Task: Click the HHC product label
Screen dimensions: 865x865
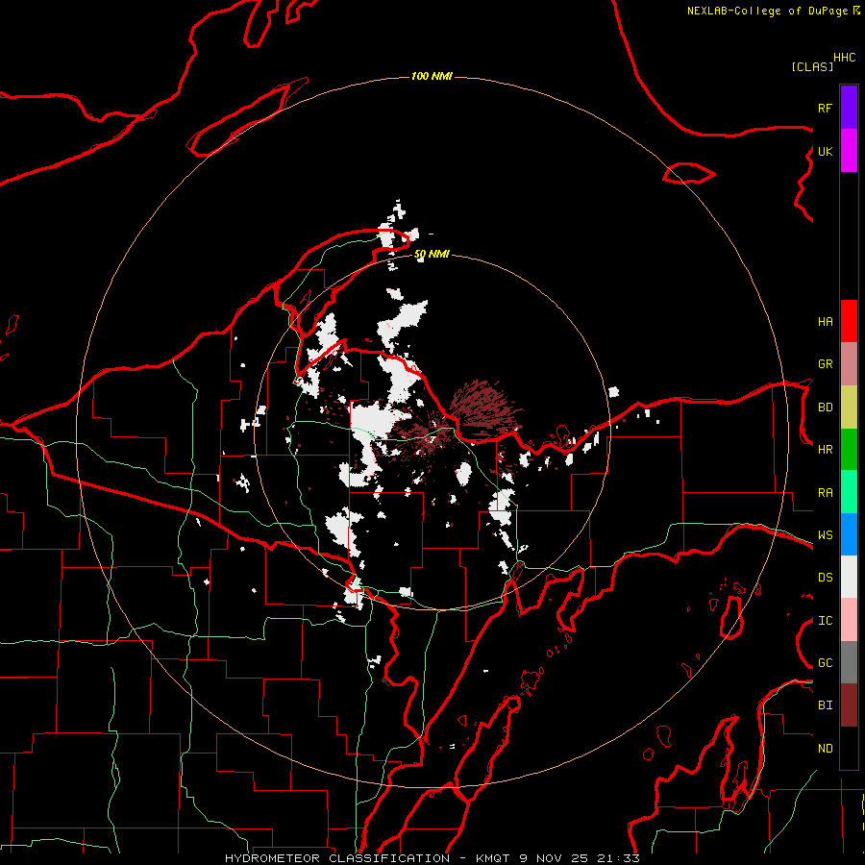Action: pyautogui.click(x=845, y=58)
